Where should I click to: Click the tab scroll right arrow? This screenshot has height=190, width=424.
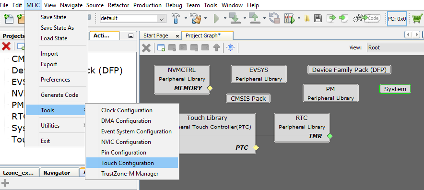tap(417, 35)
